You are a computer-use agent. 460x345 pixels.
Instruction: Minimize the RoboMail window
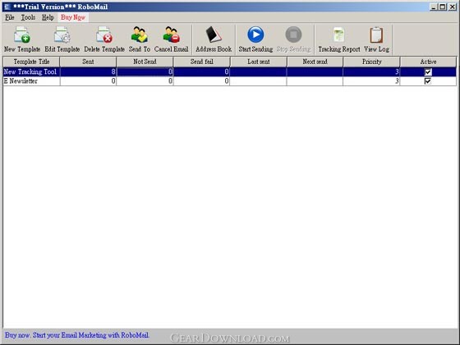pos(434,7)
